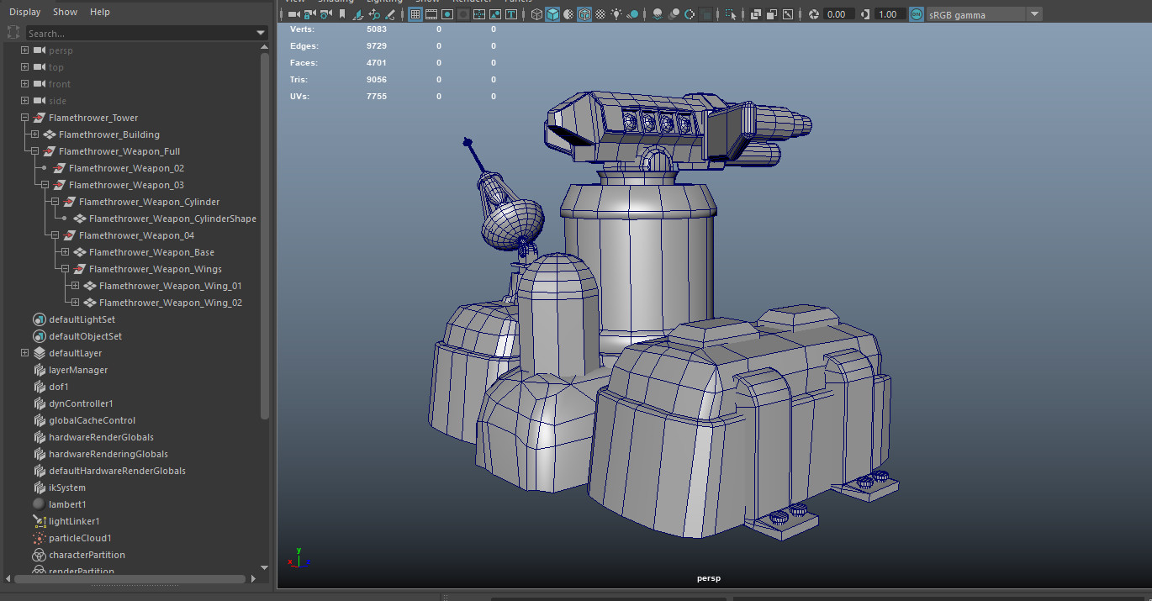
Task: Select Flamethrower_Weapon_Wing_01 in the Outliner
Action: [x=170, y=286]
